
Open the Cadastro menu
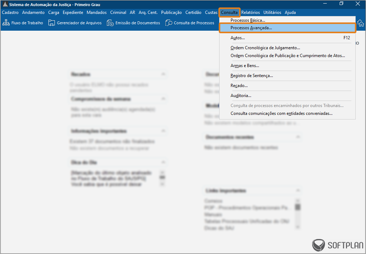coord(10,12)
